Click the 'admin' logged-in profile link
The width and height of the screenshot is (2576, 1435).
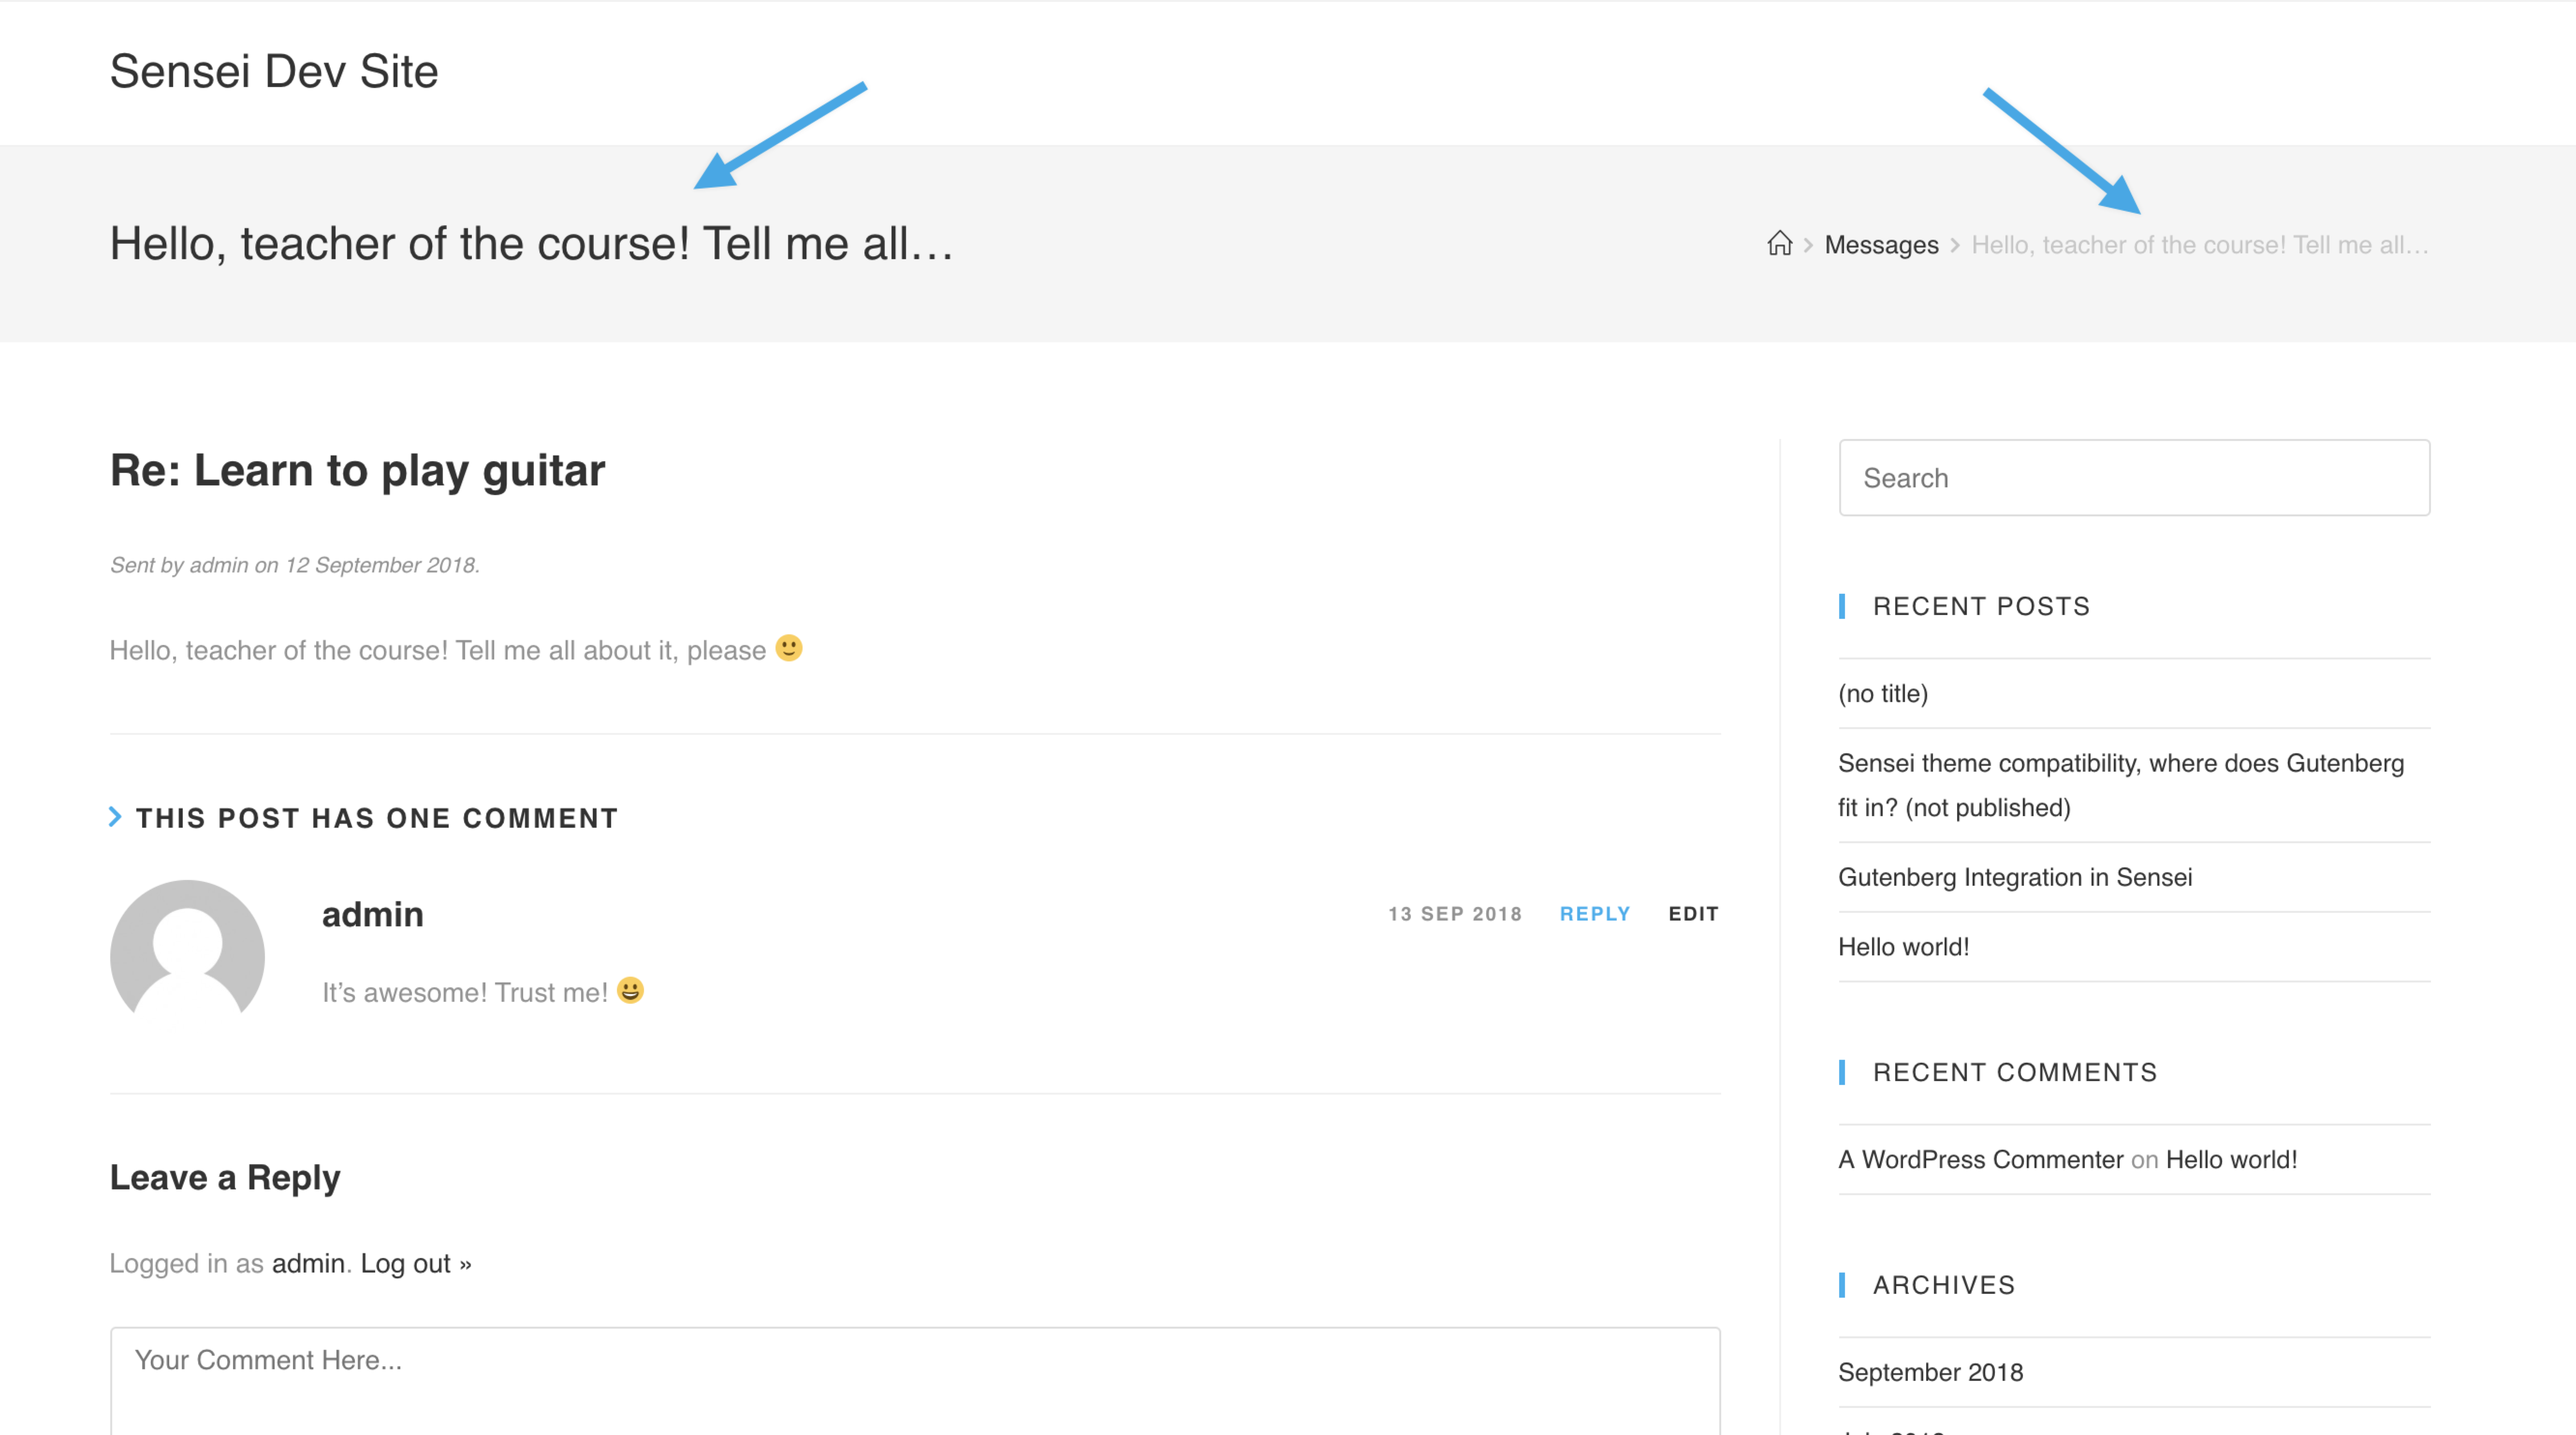pyautogui.click(x=308, y=1263)
